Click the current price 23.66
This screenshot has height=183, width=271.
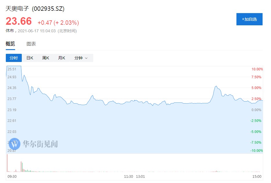19,21
